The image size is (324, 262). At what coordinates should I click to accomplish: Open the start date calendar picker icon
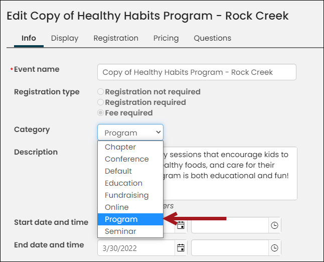pyautogui.click(x=181, y=225)
